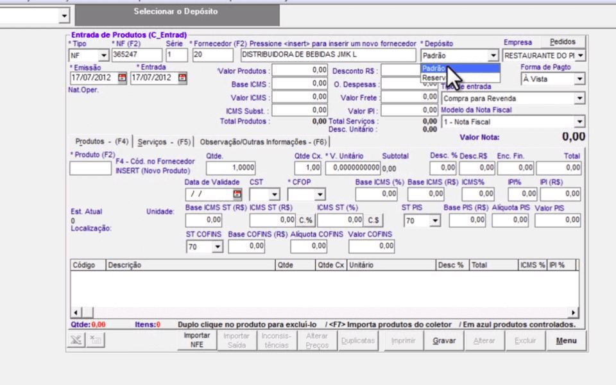Viewport: 616px width, 385px height.
Task: Open the Forma de Pagto dropdown
Action: pyautogui.click(x=579, y=79)
